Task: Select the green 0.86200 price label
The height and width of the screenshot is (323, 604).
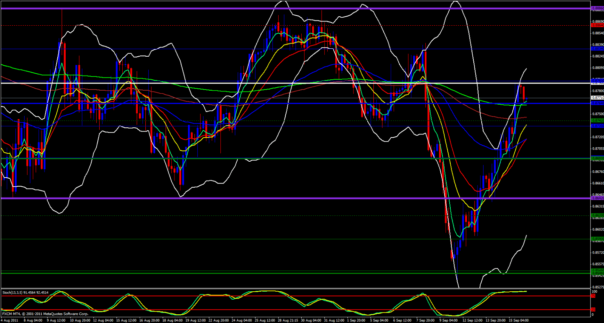Action: click(597, 215)
